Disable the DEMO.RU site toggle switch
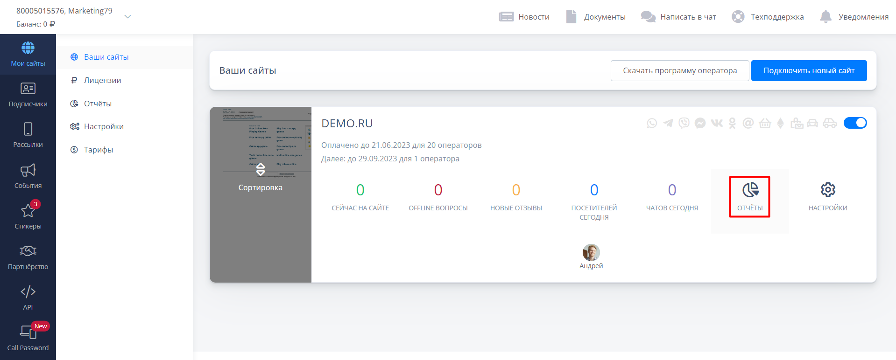896x360 pixels. [855, 123]
